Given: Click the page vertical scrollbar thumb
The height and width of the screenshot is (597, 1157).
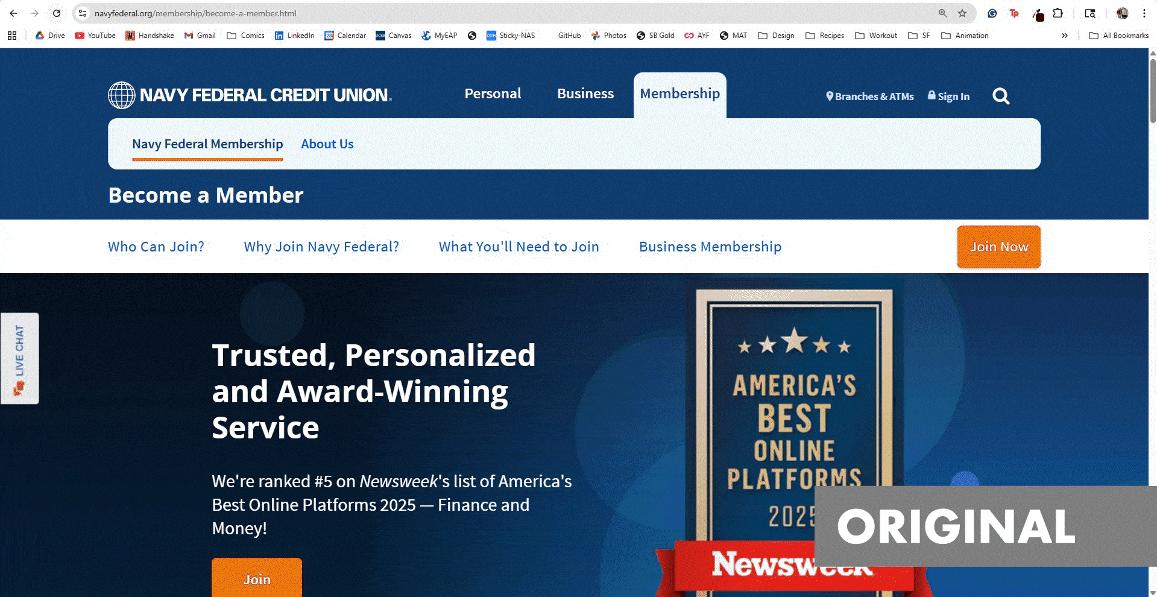Looking at the screenshot, I should click(1152, 90).
